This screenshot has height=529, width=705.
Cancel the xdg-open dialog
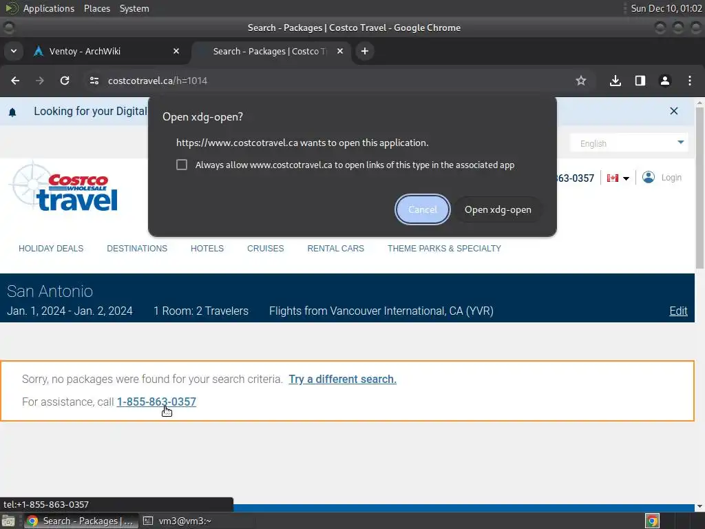click(x=422, y=209)
